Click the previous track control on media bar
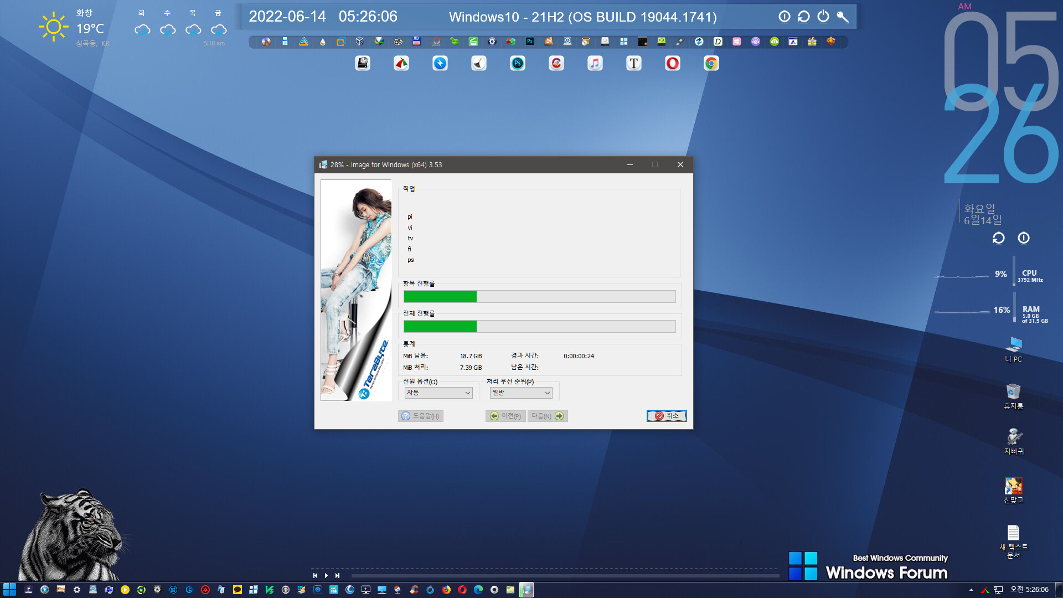The image size is (1063, 598). 316,576
